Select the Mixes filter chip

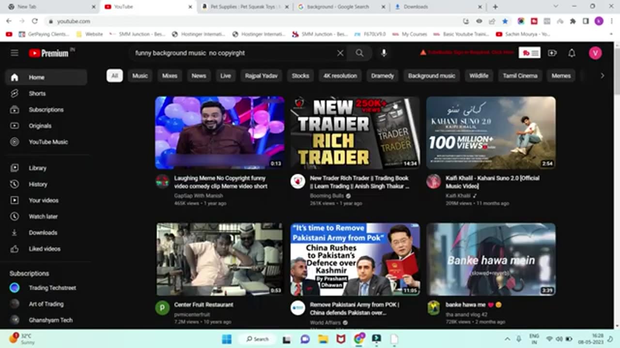click(170, 76)
